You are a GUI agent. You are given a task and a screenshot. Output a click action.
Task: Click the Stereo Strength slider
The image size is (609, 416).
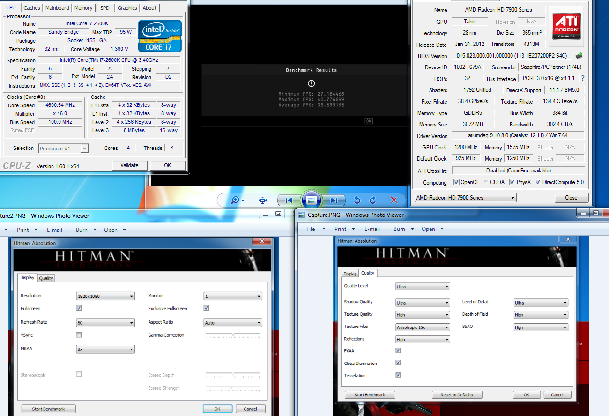point(233,387)
